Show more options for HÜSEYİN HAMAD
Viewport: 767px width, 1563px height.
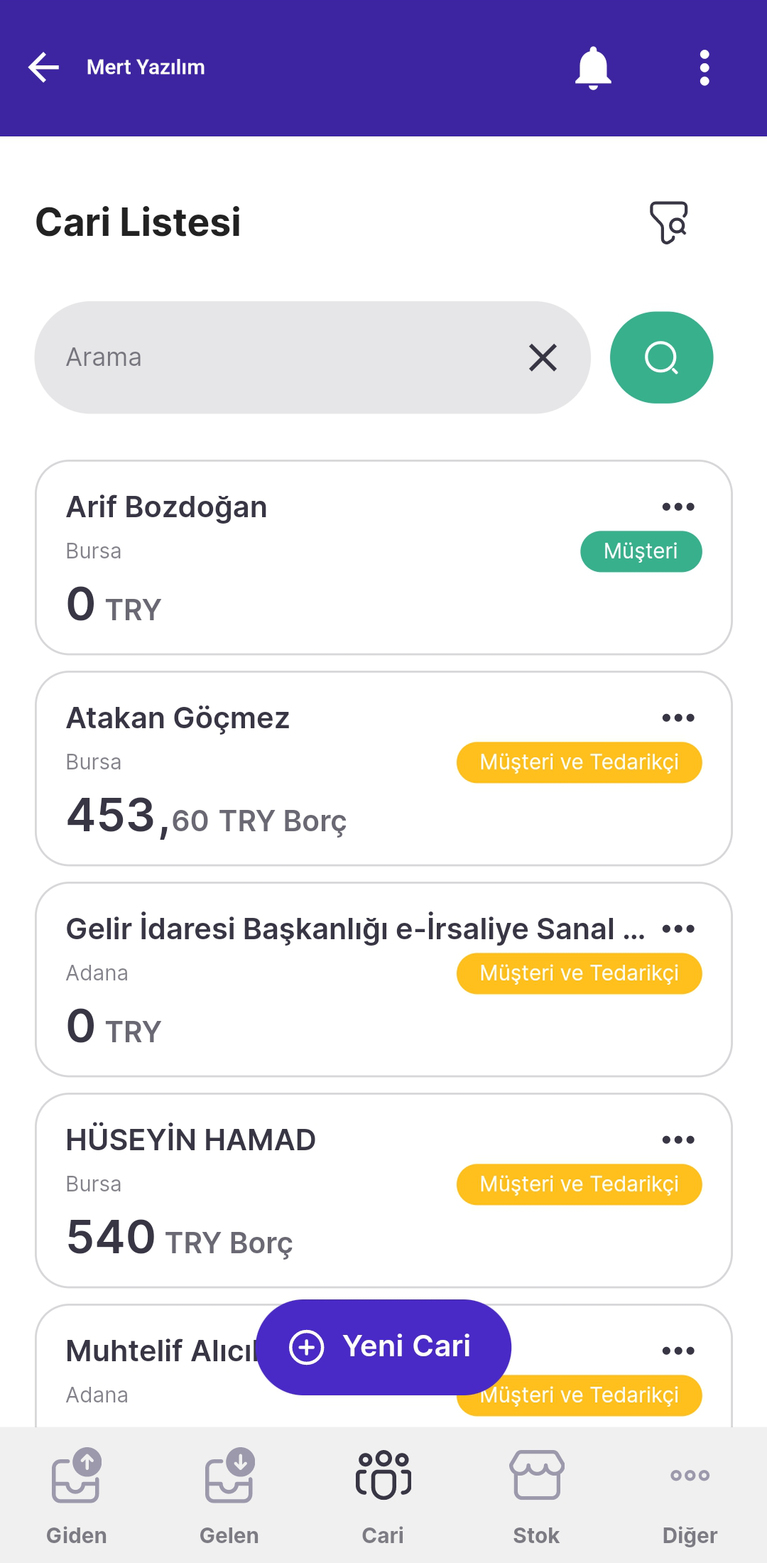[x=678, y=1140]
